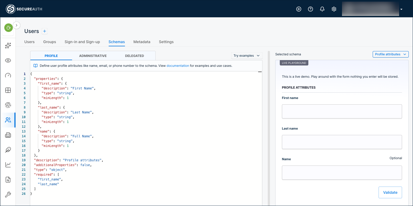Open the speedometer dashboard icon in the sidebar

pos(8,75)
